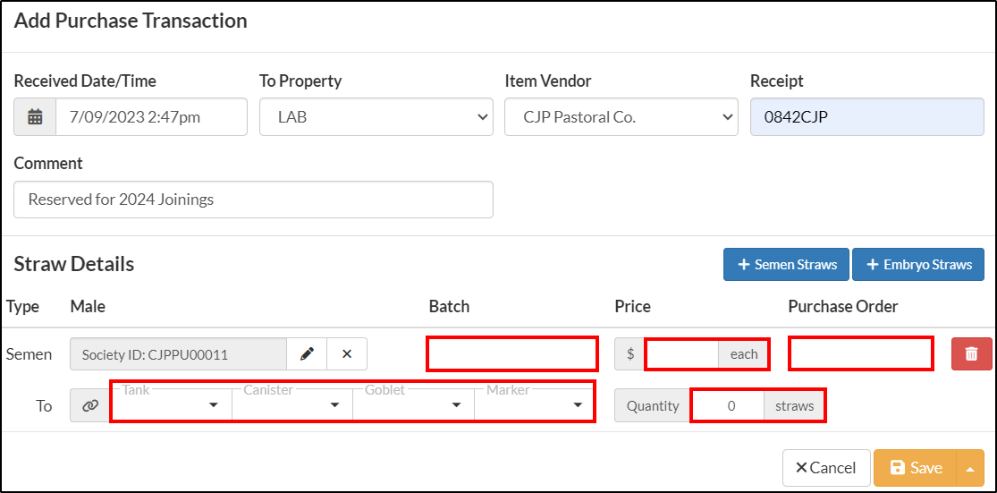
Task: Expand the Goblet dropdown
Action: coord(413,405)
